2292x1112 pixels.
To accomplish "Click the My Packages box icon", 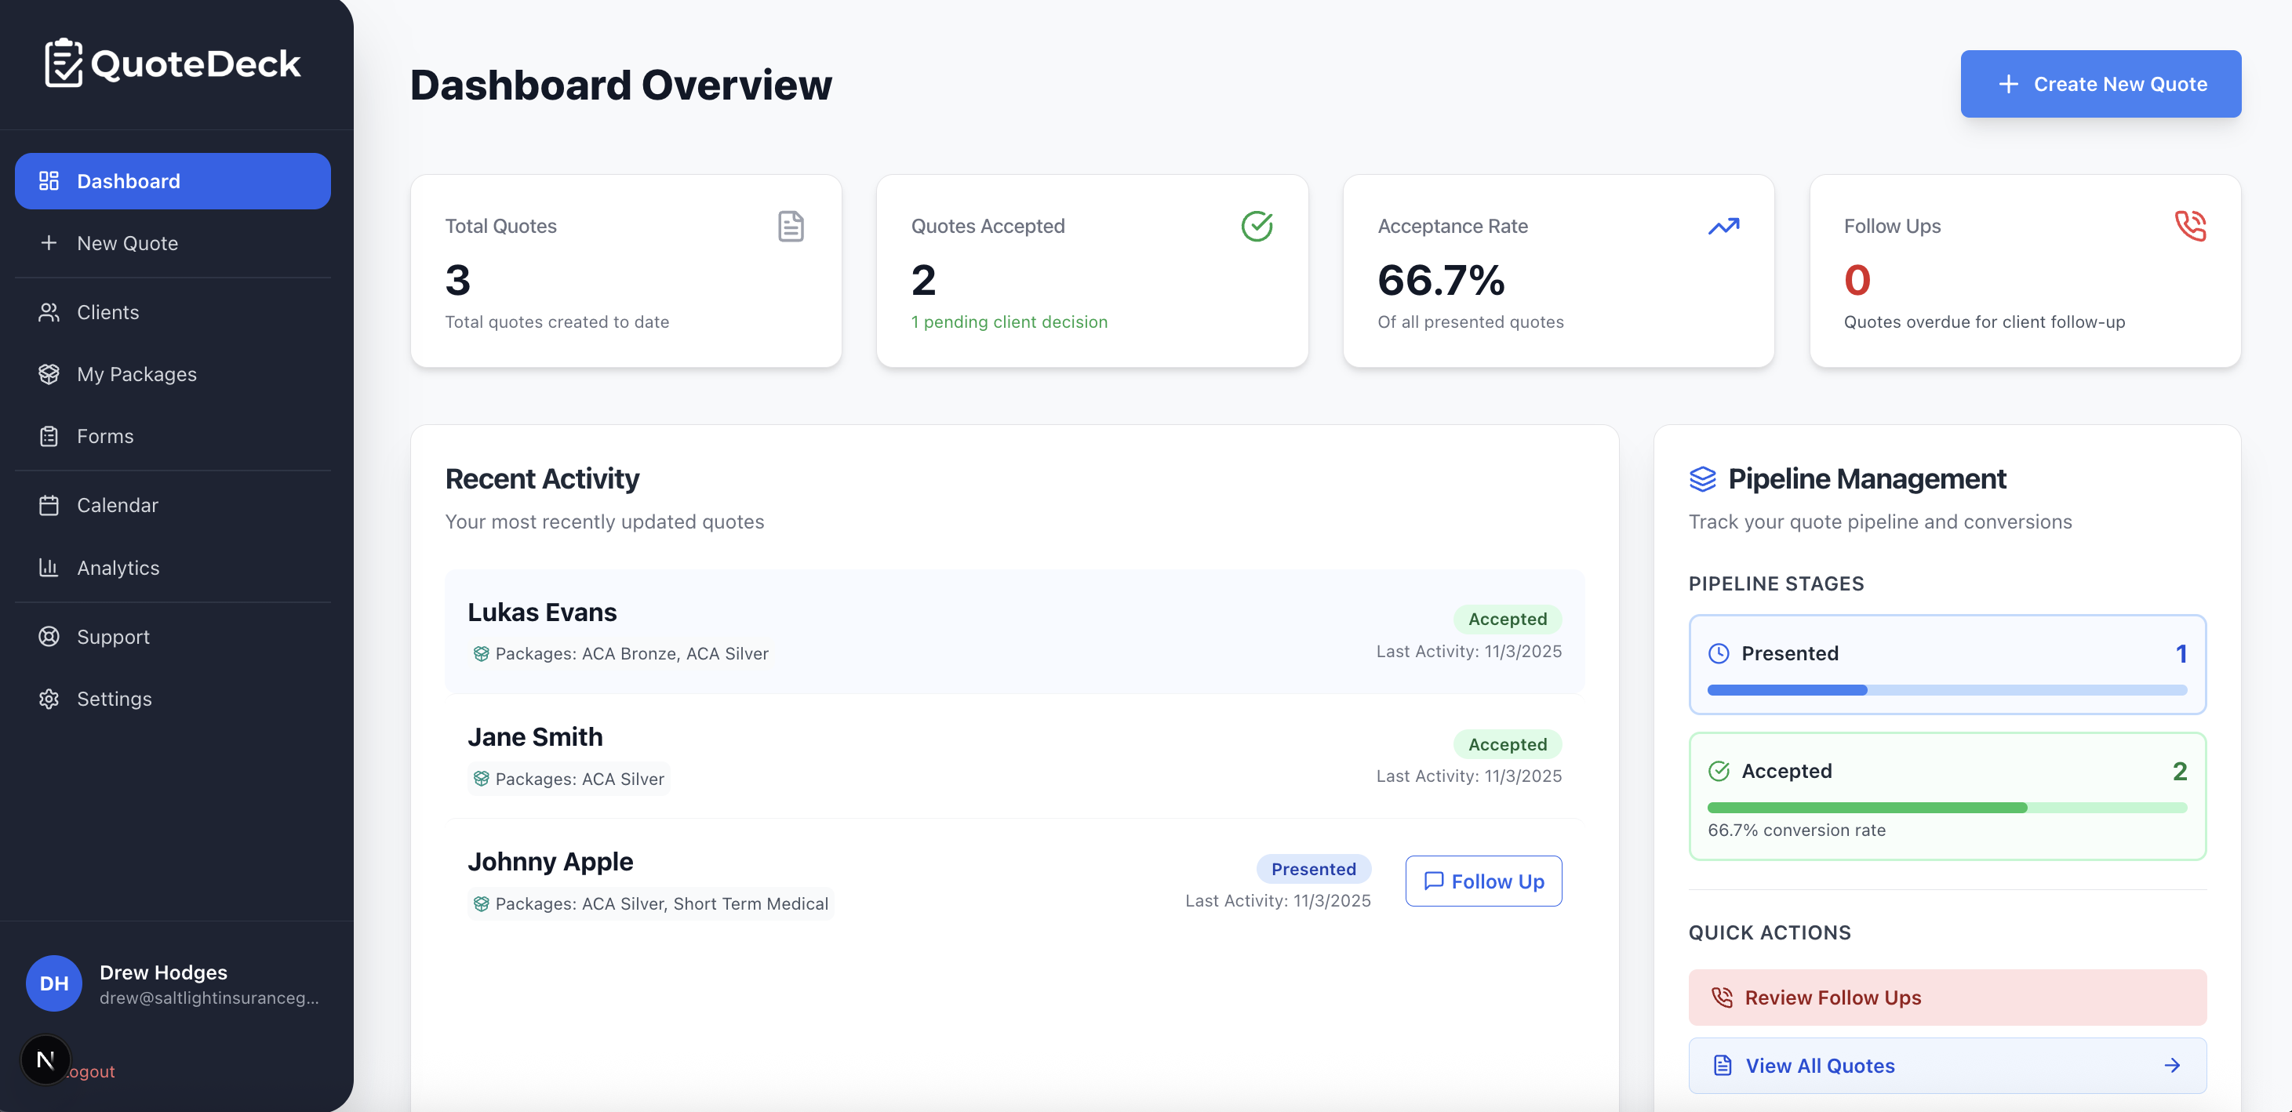I will click(49, 373).
